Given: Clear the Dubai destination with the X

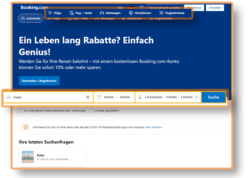Looking at the screenshot, I should click(88, 97).
